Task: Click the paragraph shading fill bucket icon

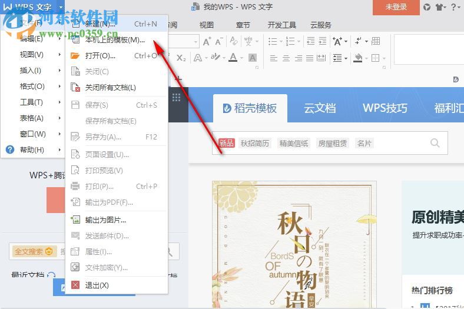Action: click(358, 58)
